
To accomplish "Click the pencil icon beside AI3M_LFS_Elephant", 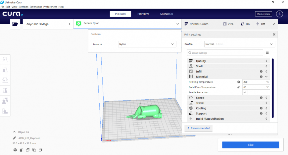I will click(x=14, y=138).
